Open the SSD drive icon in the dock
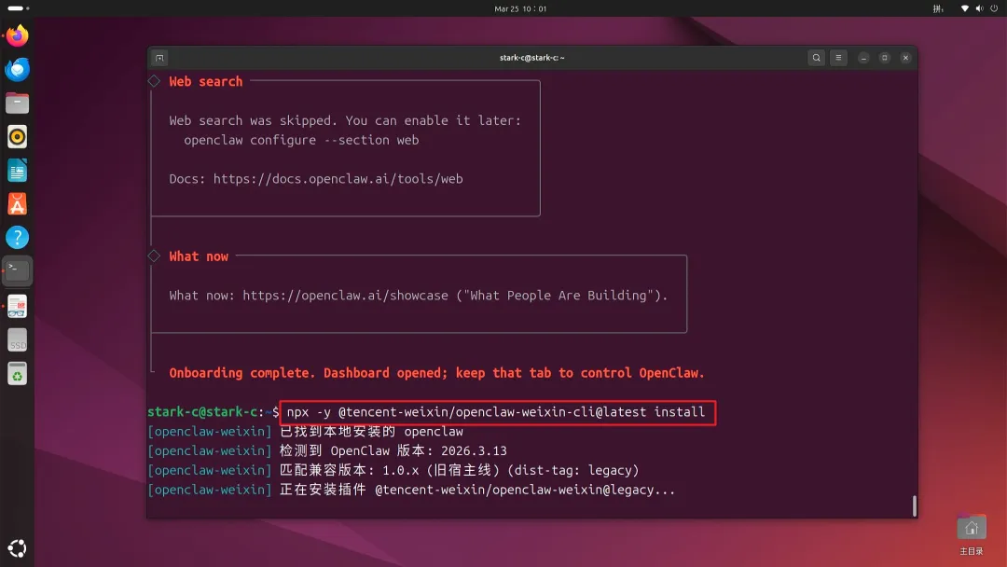 pyautogui.click(x=18, y=340)
